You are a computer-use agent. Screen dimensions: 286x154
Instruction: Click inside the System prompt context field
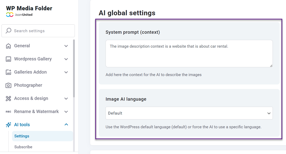[189, 53]
